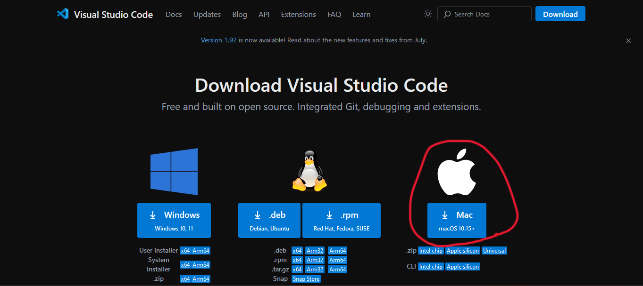Click the User Installer label text

point(159,251)
